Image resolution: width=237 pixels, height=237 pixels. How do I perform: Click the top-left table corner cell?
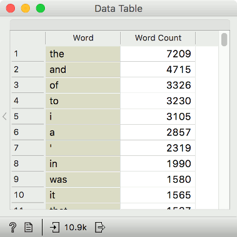coord(28,38)
